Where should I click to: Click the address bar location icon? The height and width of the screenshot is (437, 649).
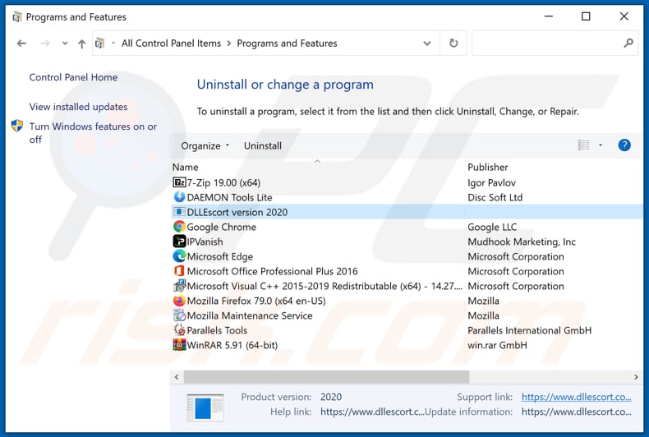(x=99, y=43)
